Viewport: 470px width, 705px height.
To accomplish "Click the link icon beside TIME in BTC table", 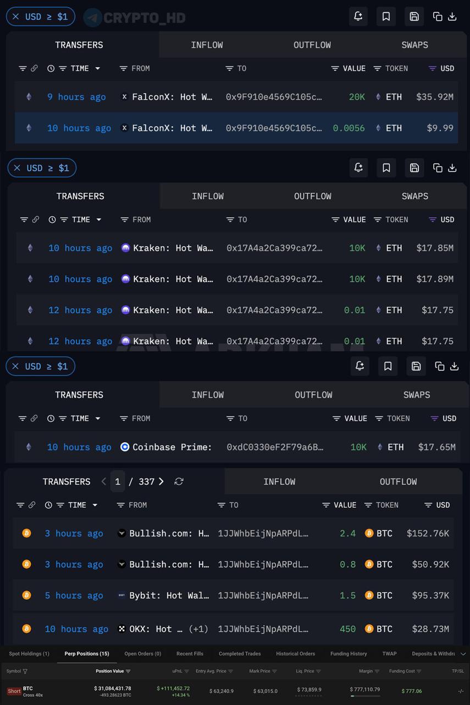I will coord(32,505).
